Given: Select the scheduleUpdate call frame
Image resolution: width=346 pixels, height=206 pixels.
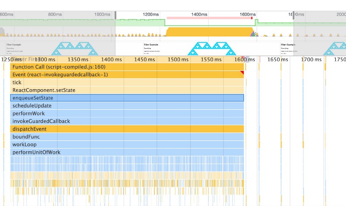Looking at the screenshot, I should click(x=127, y=106).
